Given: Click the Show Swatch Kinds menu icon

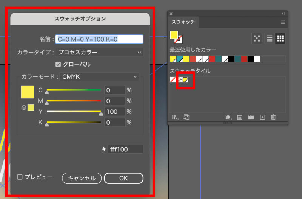Looking at the screenshot, I should pyautogui.click(x=228, y=117).
